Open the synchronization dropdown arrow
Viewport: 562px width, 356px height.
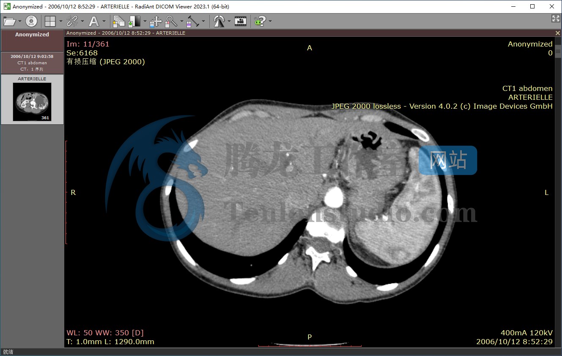[x=82, y=21]
